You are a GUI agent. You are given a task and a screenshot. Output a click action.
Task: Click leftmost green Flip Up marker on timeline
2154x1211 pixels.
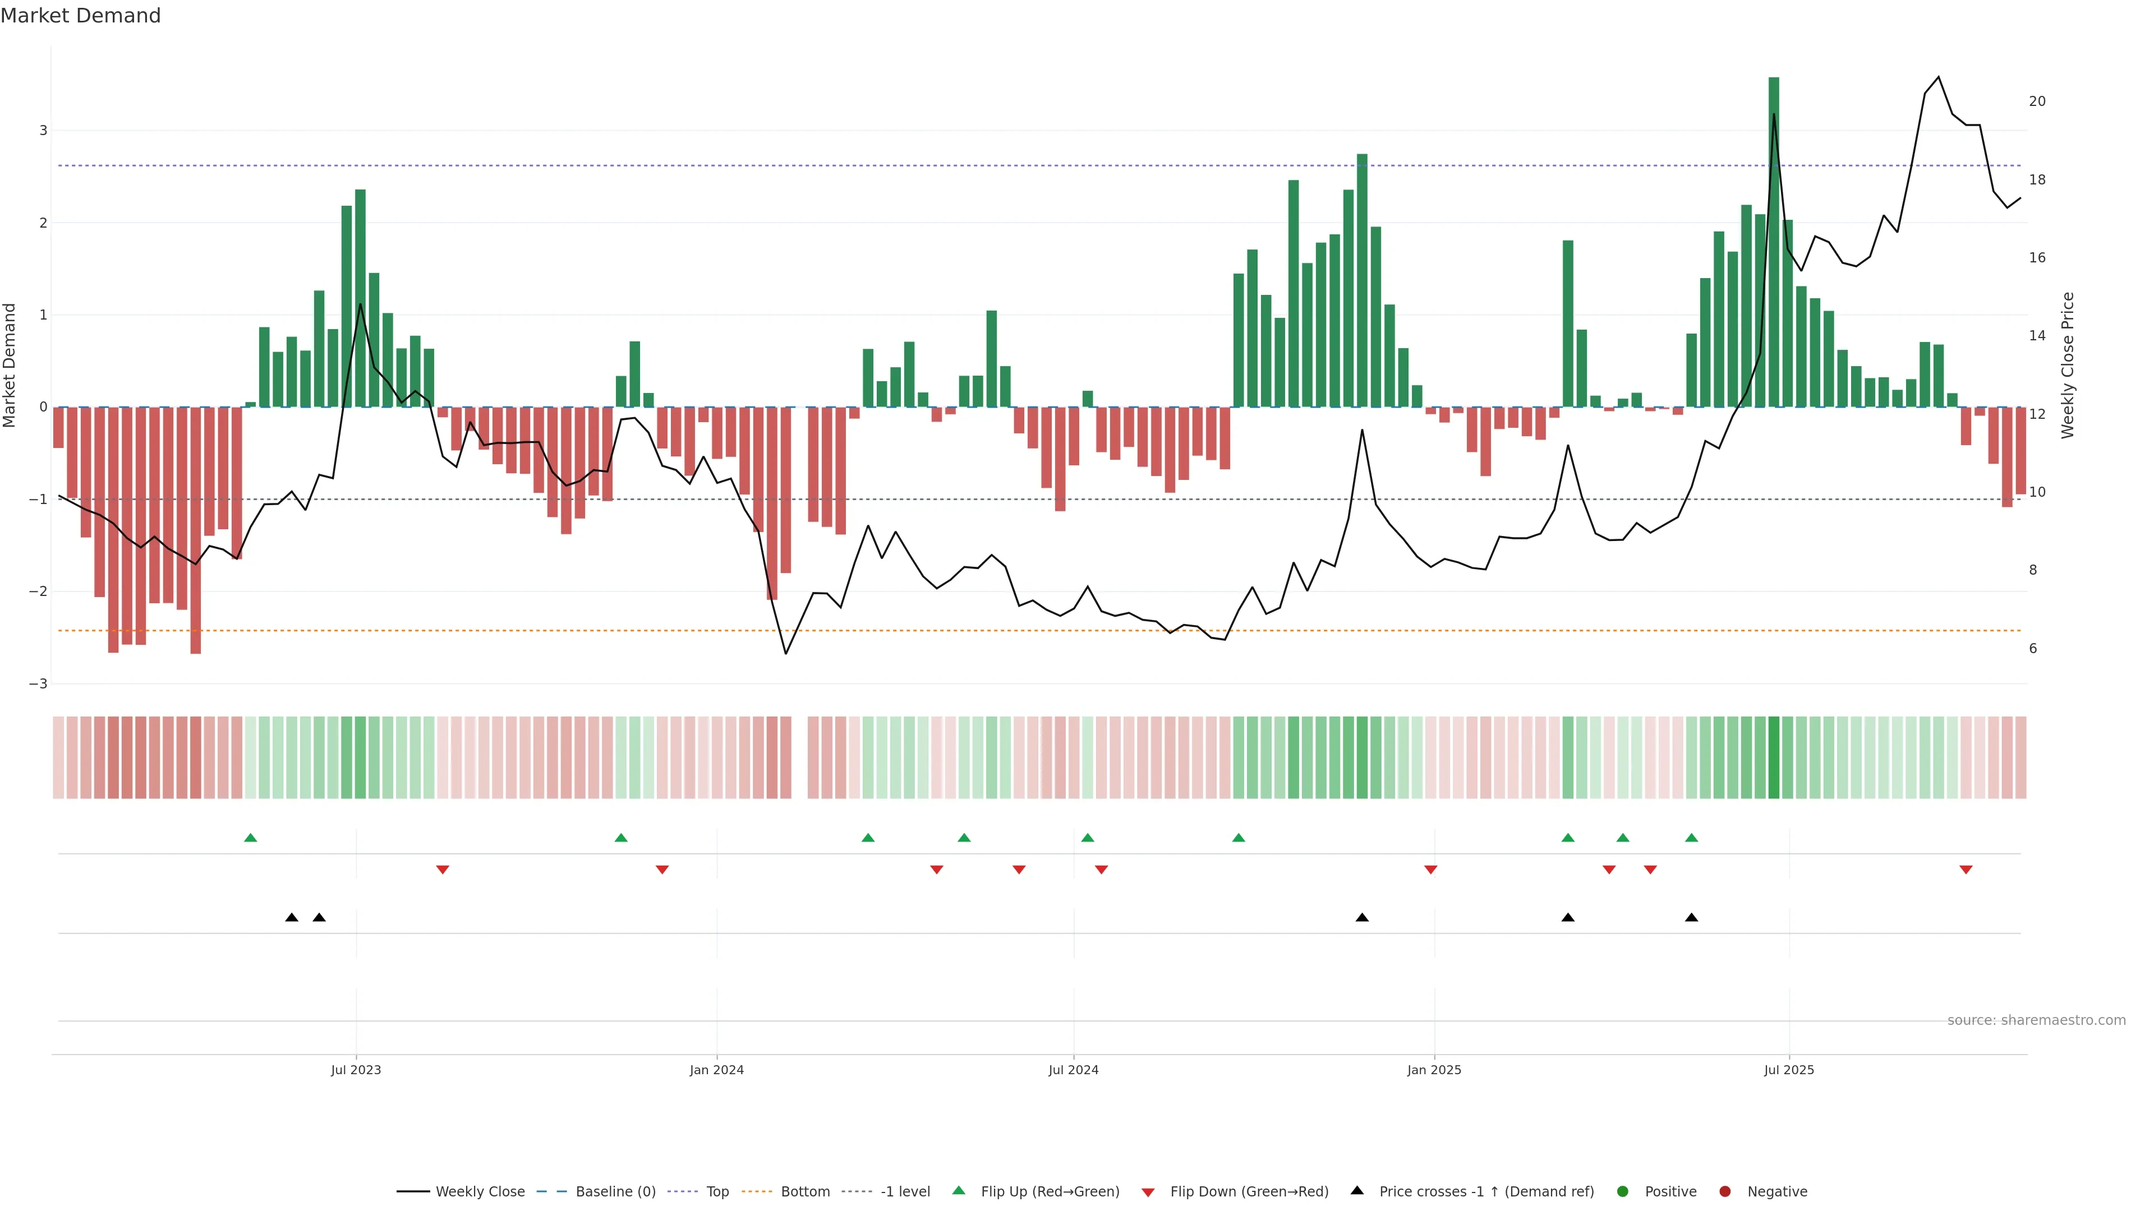click(250, 838)
